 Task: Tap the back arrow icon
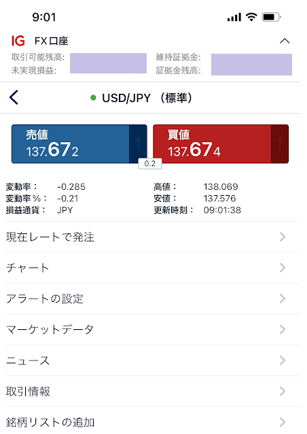click(14, 97)
